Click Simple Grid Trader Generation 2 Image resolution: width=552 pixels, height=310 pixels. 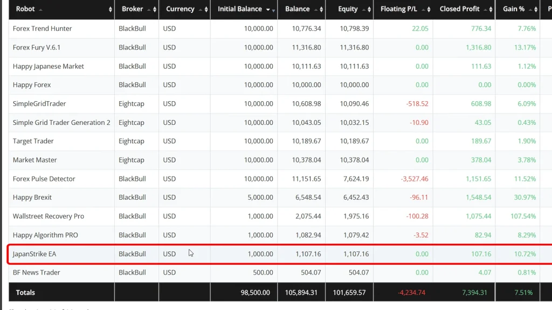(x=61, y=122)
